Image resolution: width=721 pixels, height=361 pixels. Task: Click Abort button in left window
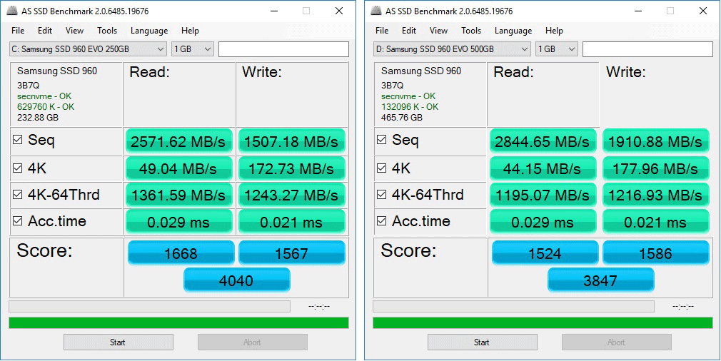pos(253,342)
